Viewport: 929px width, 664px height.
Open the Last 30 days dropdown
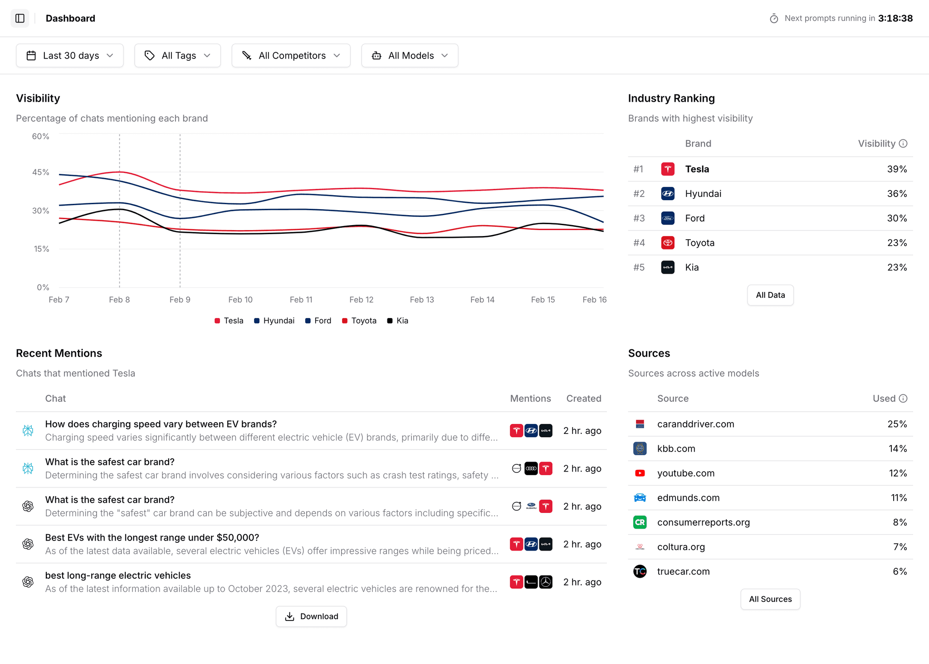coord(69,55)
